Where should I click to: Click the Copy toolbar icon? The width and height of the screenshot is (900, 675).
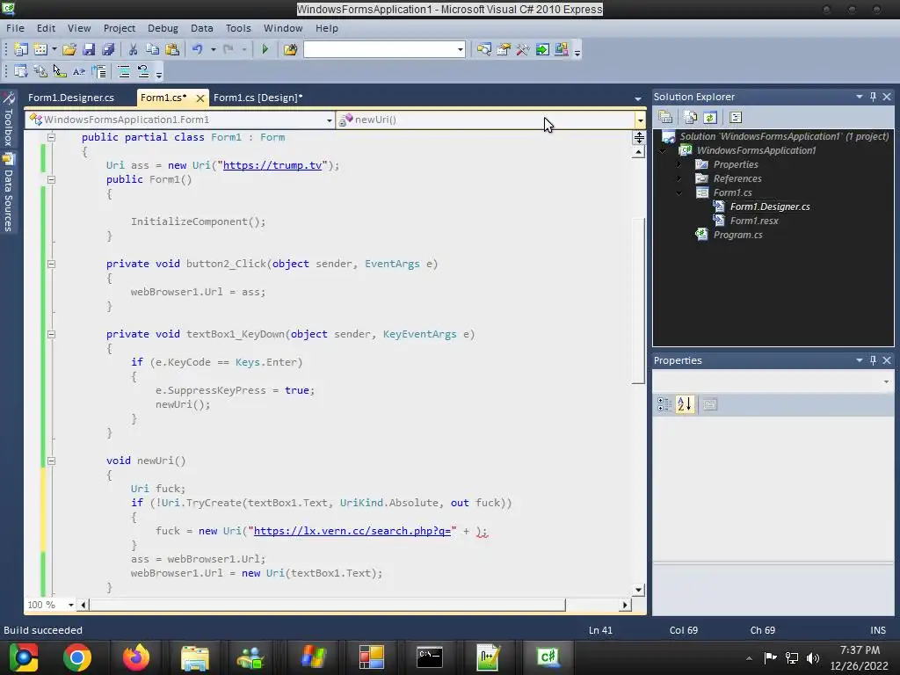(x=152, y=49)
